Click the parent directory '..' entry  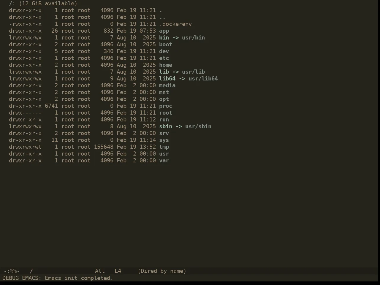point(162,17)
